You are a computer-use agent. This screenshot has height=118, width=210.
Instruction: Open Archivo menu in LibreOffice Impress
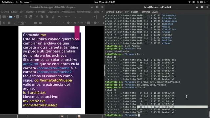(5, 12)
